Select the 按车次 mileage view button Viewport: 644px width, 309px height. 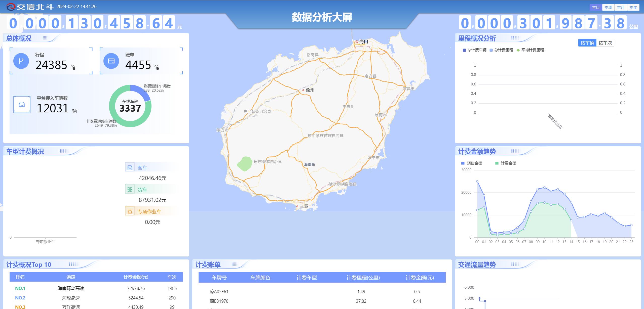pos(605,43)
